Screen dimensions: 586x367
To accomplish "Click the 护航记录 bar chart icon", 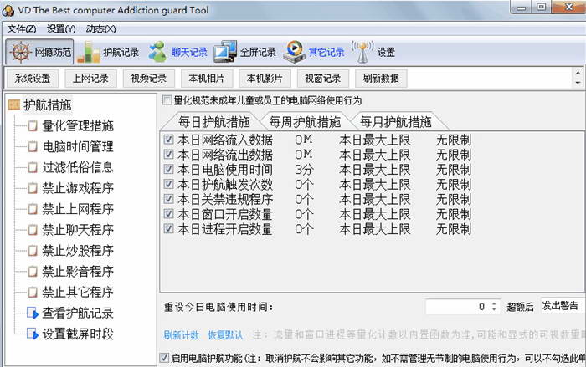I will [89, 53].
